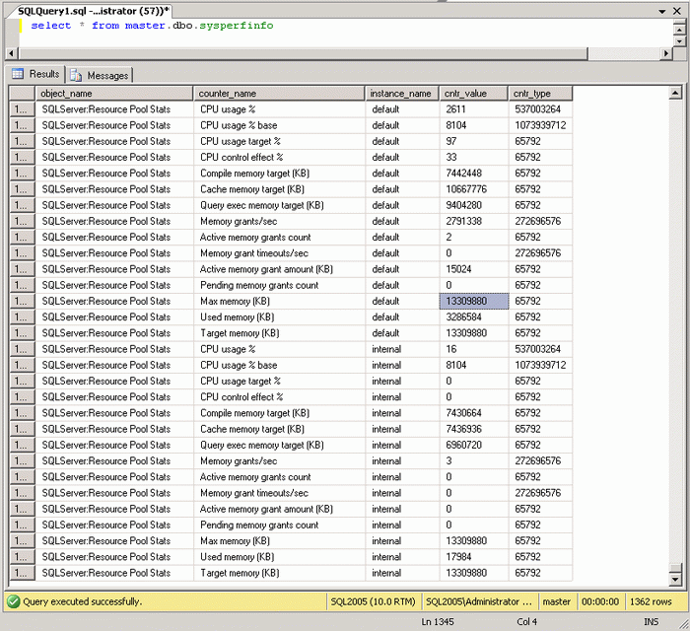690x631 pixels.
Task: Click status bar elapsed time 00:00:00
Action: pyautogui.click(x=600, y=601)
